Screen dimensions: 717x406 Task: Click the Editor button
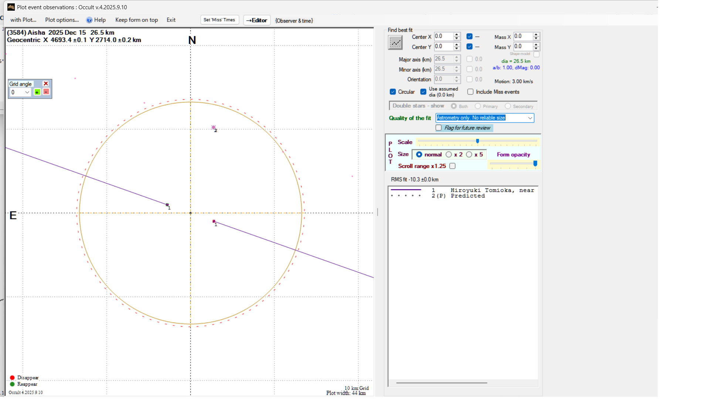click(257, 20)
